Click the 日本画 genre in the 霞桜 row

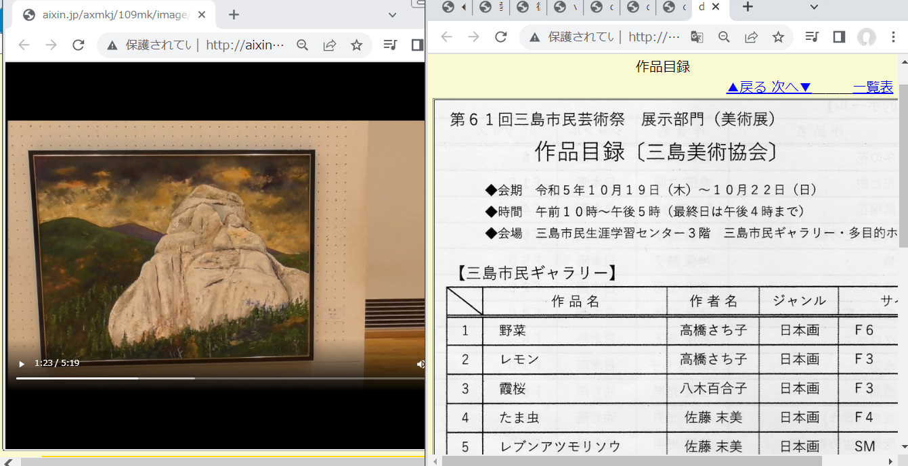click(x=799, y=388)
